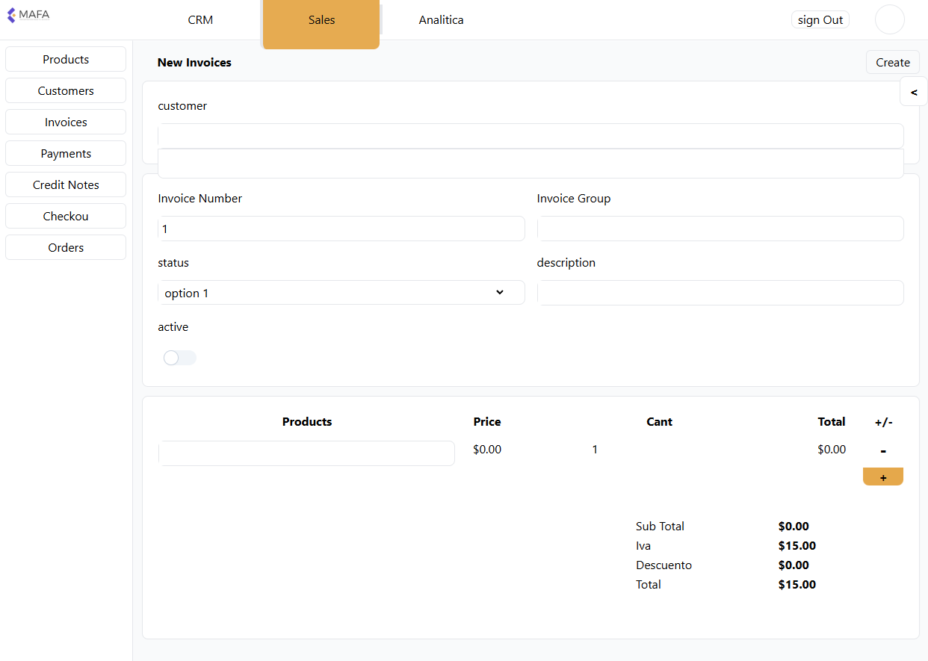Go to Customers in the sidebar

pyautogui.click(x=66, y=90)
